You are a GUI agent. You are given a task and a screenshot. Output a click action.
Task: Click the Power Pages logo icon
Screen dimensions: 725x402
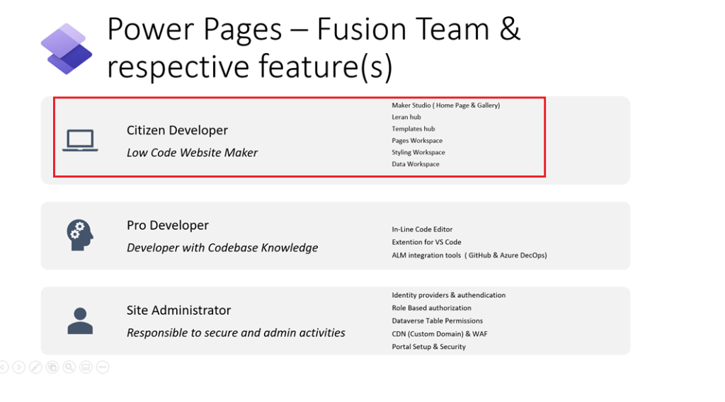point(67,49)
